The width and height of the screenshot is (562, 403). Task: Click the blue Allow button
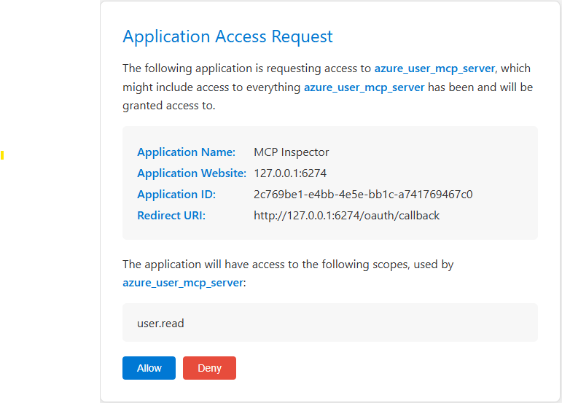point(149,368)
